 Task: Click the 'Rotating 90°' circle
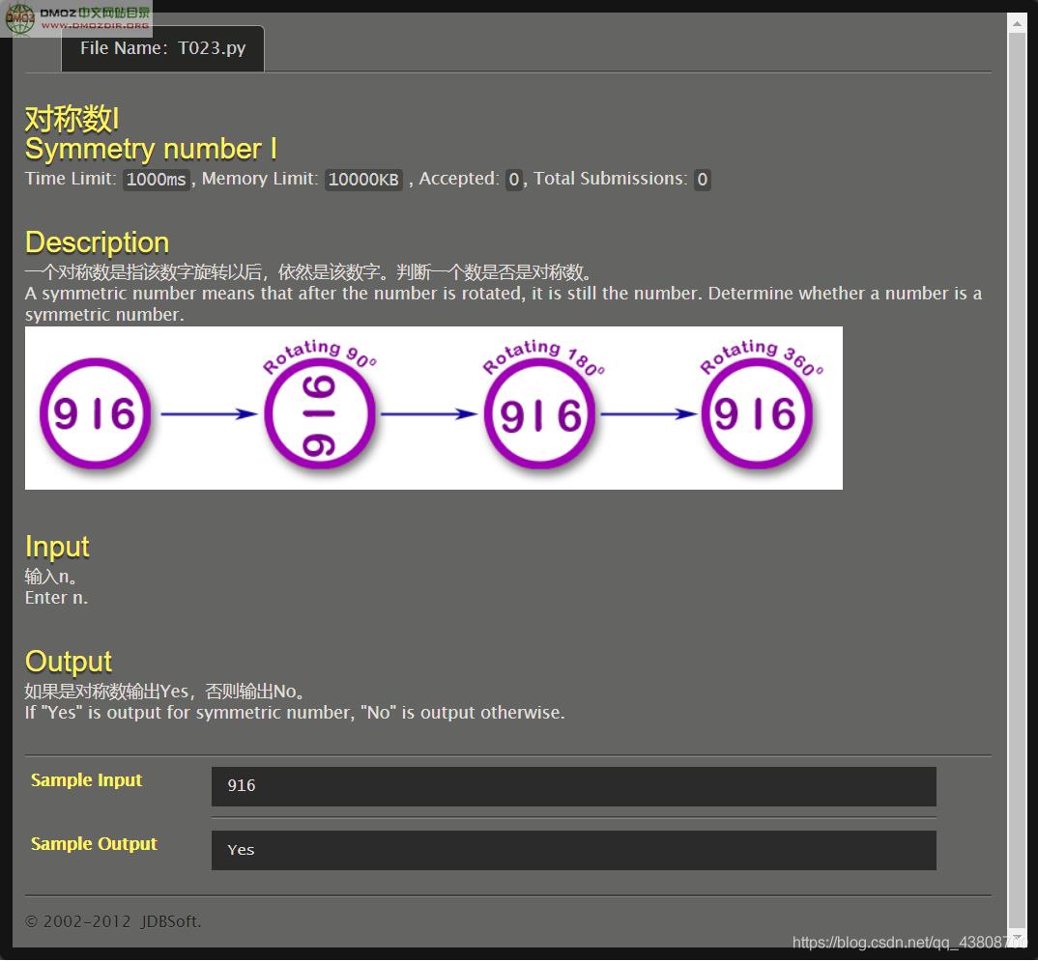320,414
